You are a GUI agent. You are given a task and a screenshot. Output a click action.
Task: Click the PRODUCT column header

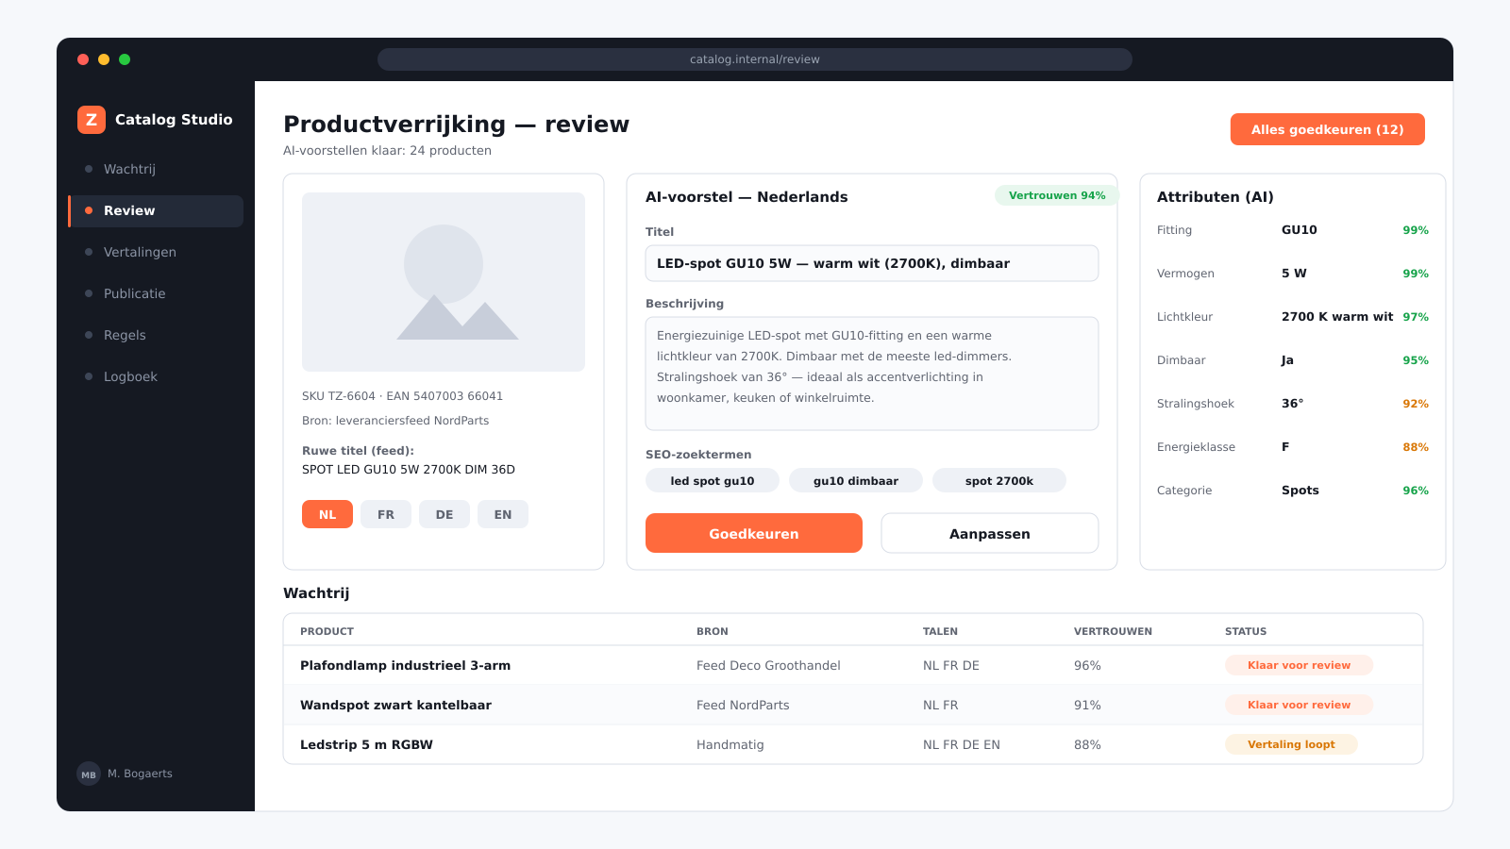tap(327, 631)
